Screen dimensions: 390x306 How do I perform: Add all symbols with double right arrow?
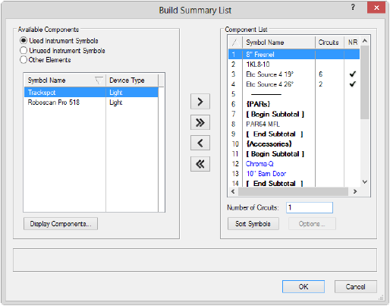[200, 122]
